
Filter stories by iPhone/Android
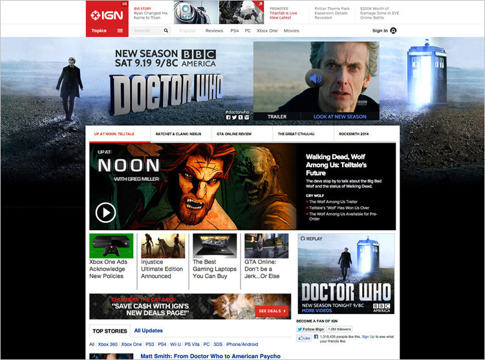(x=242, y=344)
